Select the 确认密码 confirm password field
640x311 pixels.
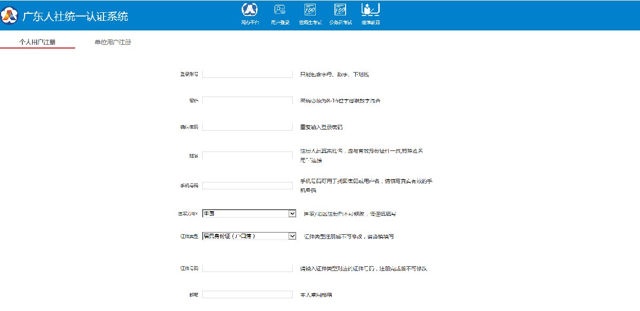coord(247,127)
